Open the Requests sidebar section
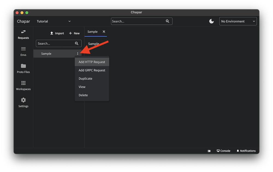273x172 pixels. click(x=23, y=34)
